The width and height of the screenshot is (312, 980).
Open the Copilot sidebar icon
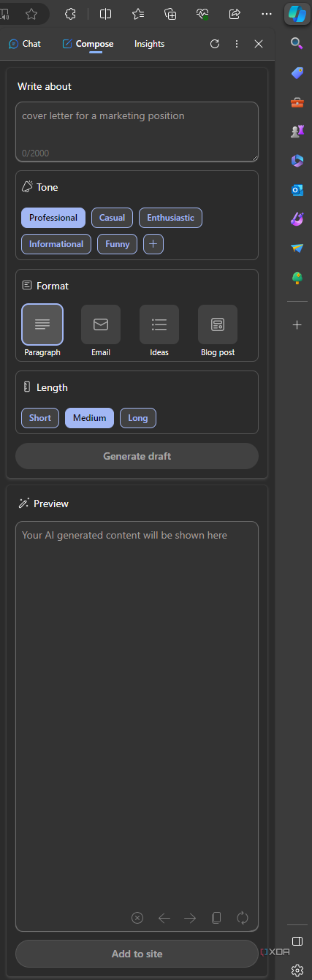[x=297, y=14]
